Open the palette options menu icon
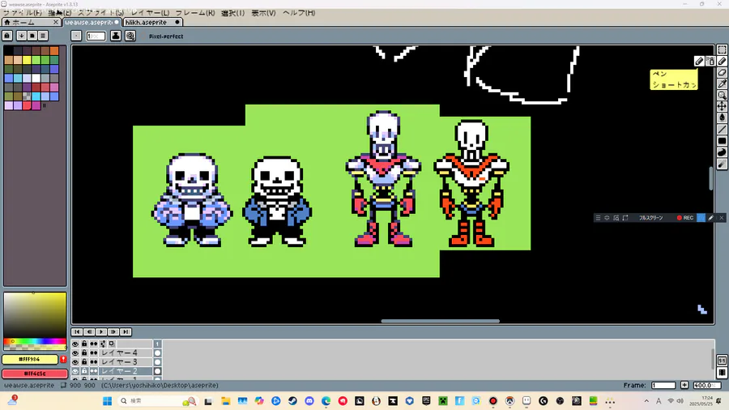 [x=43, y=36]
